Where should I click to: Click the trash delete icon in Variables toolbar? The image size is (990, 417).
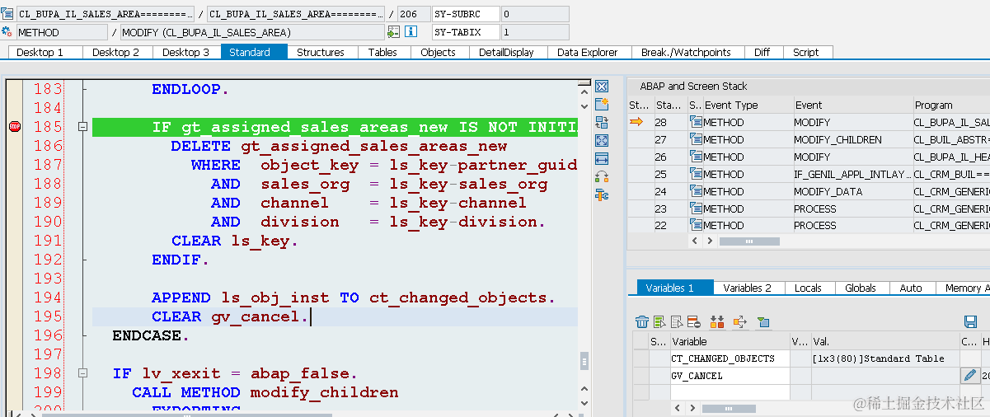[x=642, y=321]
